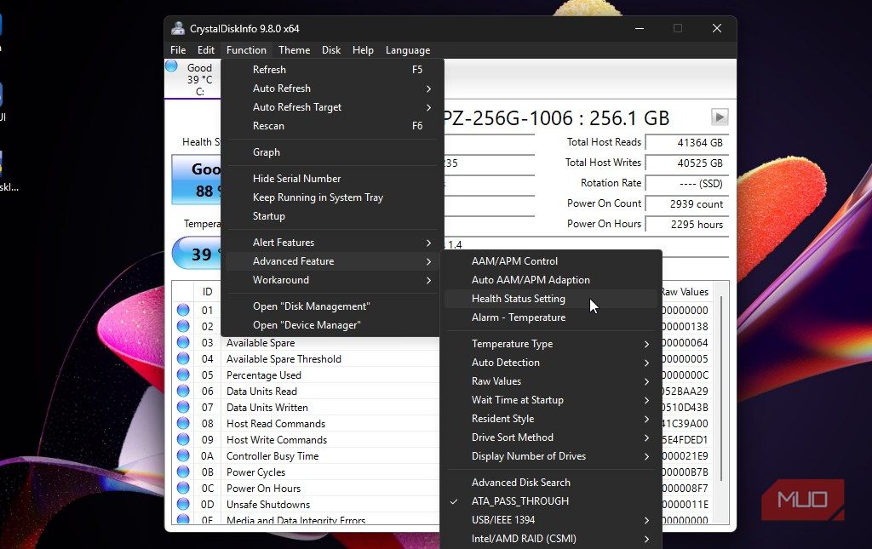Click the status orb for Percentage Used
This screenshot has height=549, width=872.
click(183, 375)
